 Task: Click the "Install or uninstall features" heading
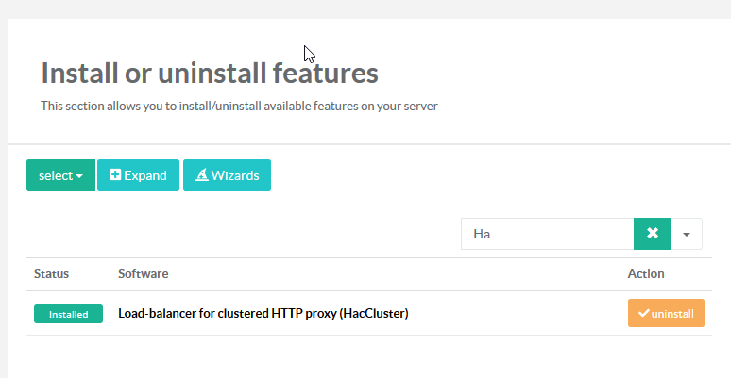tap(209, 73)
